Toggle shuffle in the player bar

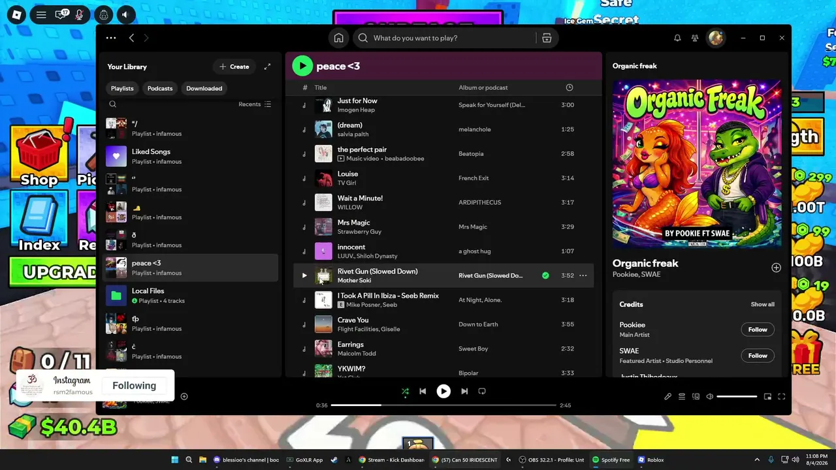pos(405,391)
